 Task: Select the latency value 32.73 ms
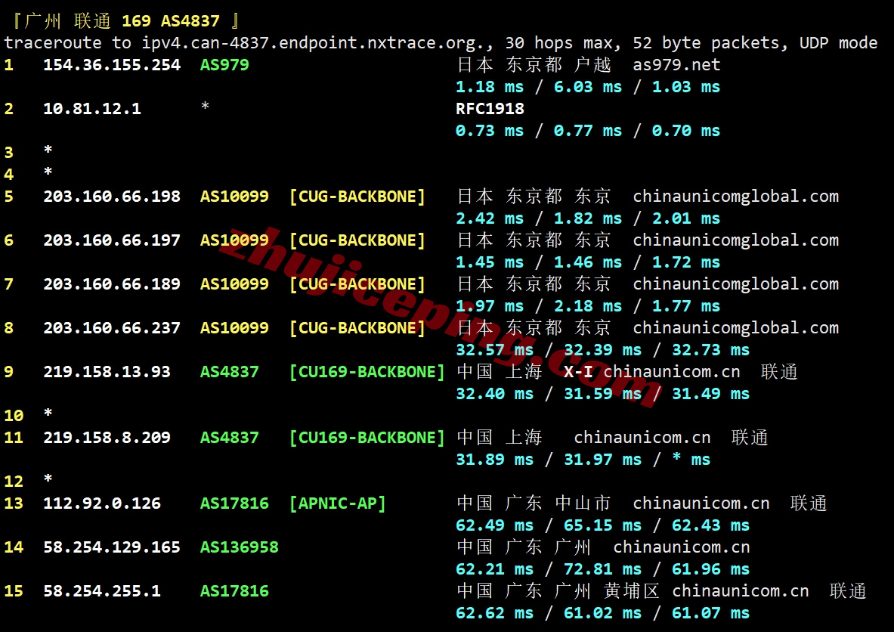(710, 350)
